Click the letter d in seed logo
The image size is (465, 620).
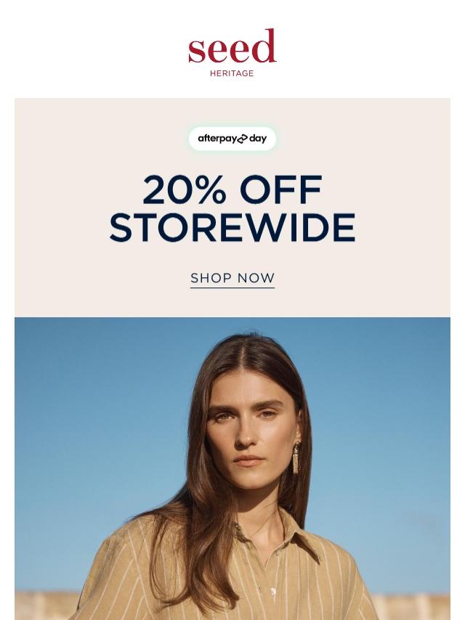click(x=264, y=46)
